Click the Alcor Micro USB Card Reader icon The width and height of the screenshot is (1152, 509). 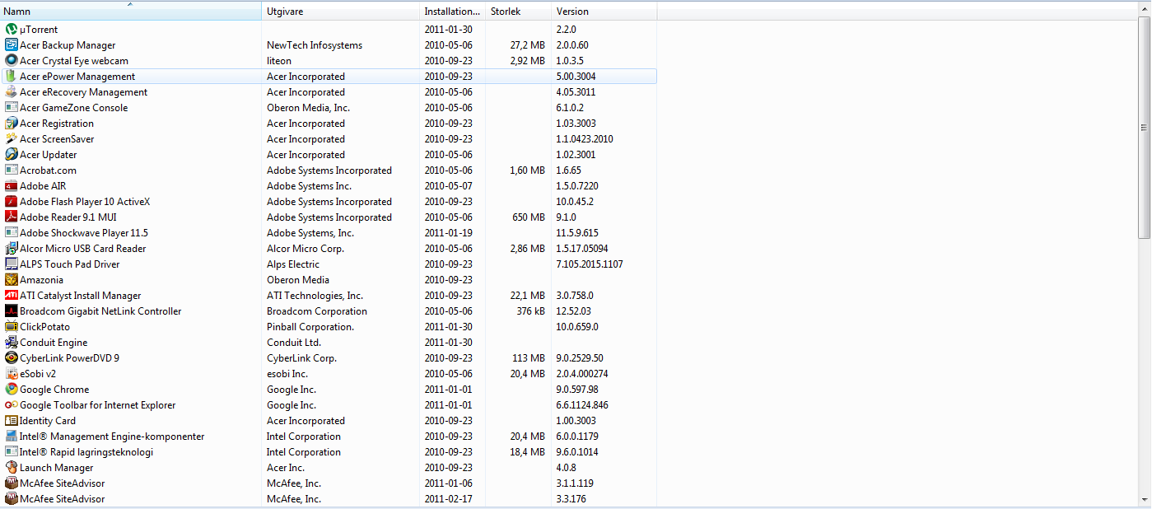(12, 249)
